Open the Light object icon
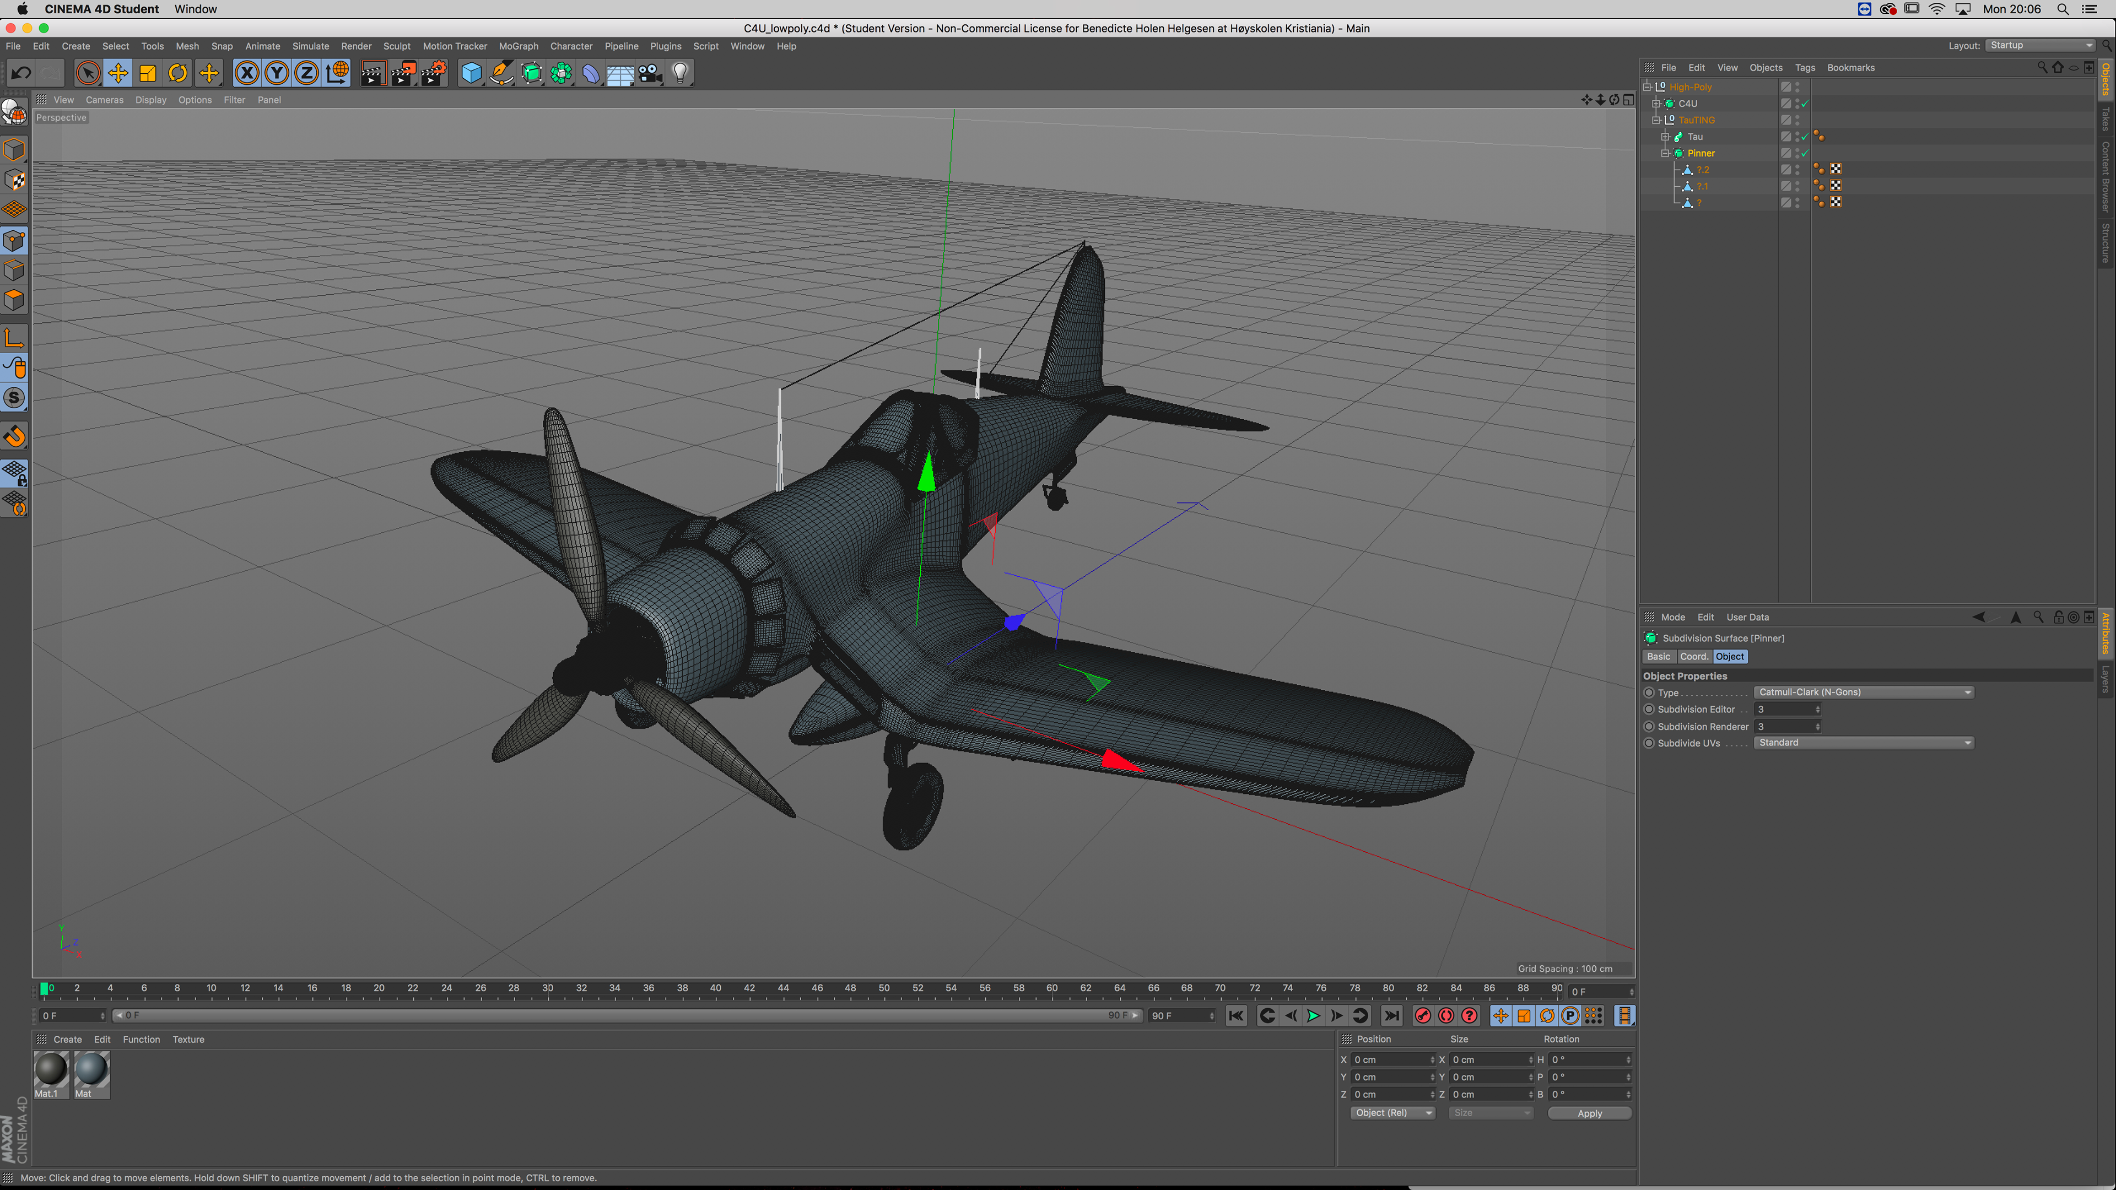 pos(679,73)
